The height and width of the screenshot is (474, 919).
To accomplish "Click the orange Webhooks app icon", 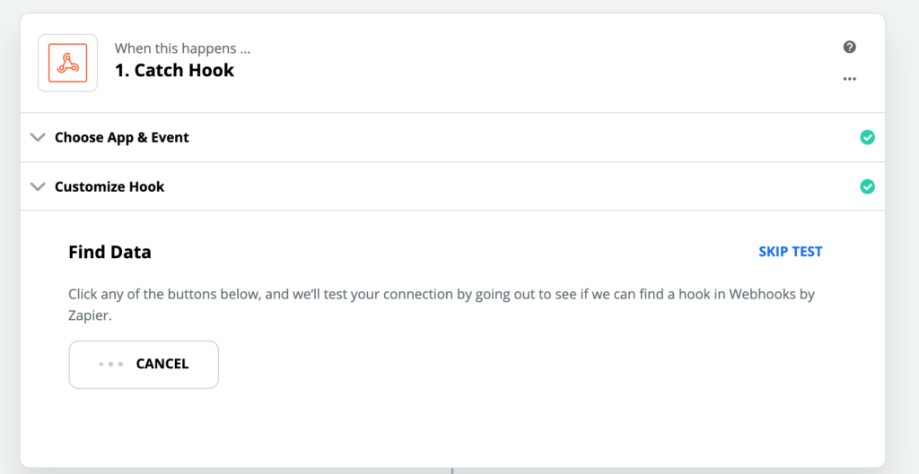I will [67, 63].
